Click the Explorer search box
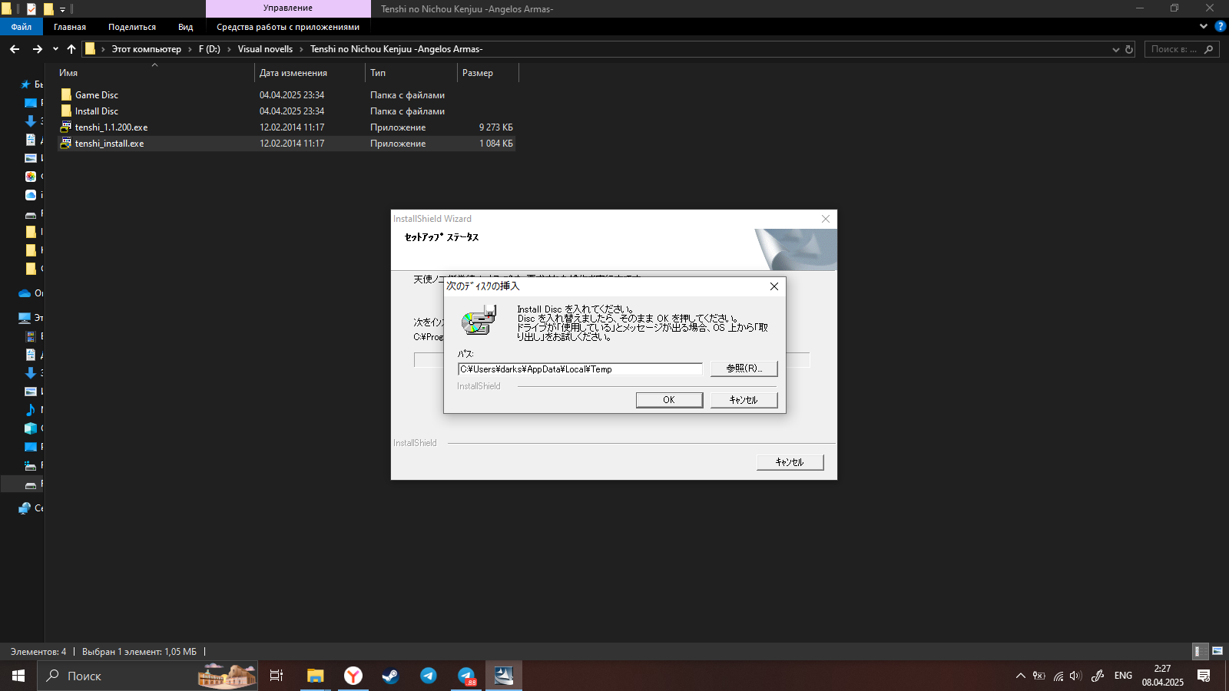 click(1181, 49)
